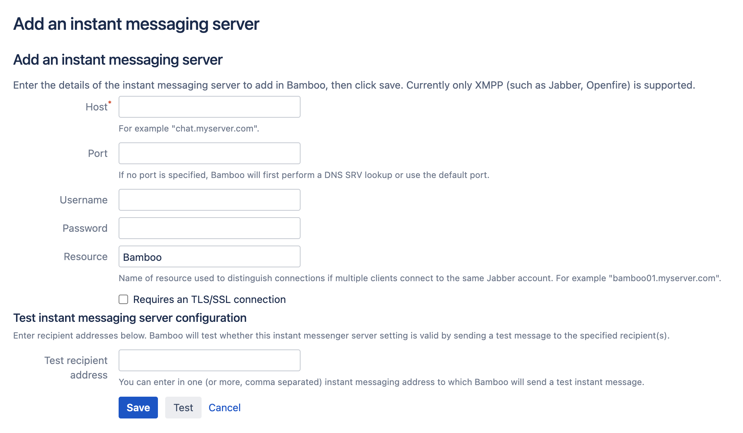743x433 pixels.
Task: Cancel adding the messaging server
Action: click(x=225, y=408)
